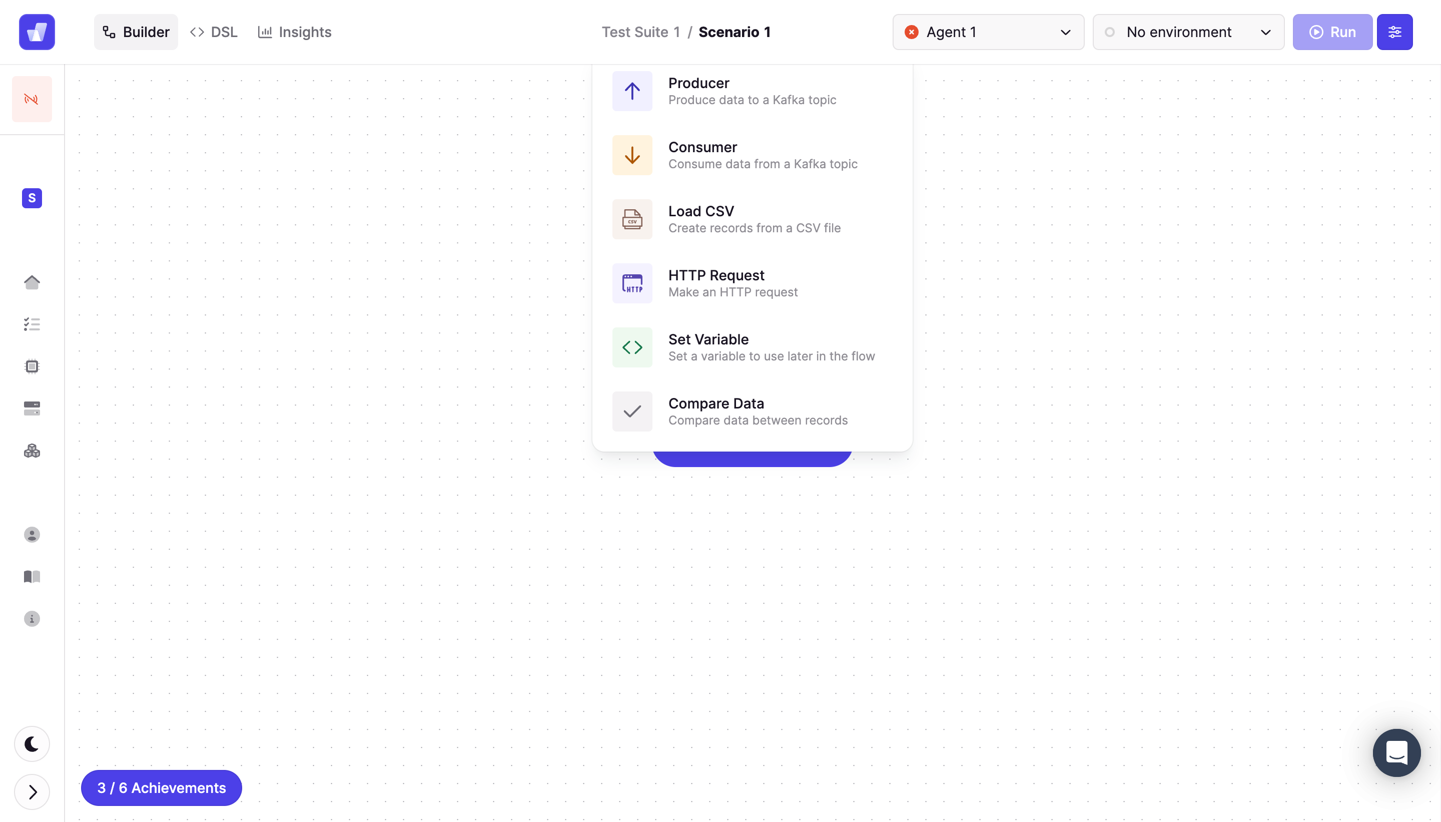The width and height of the screenshot is (1441, 822).
Task: Open the 3 / 6 Achievements button
Action: (162, 787)
